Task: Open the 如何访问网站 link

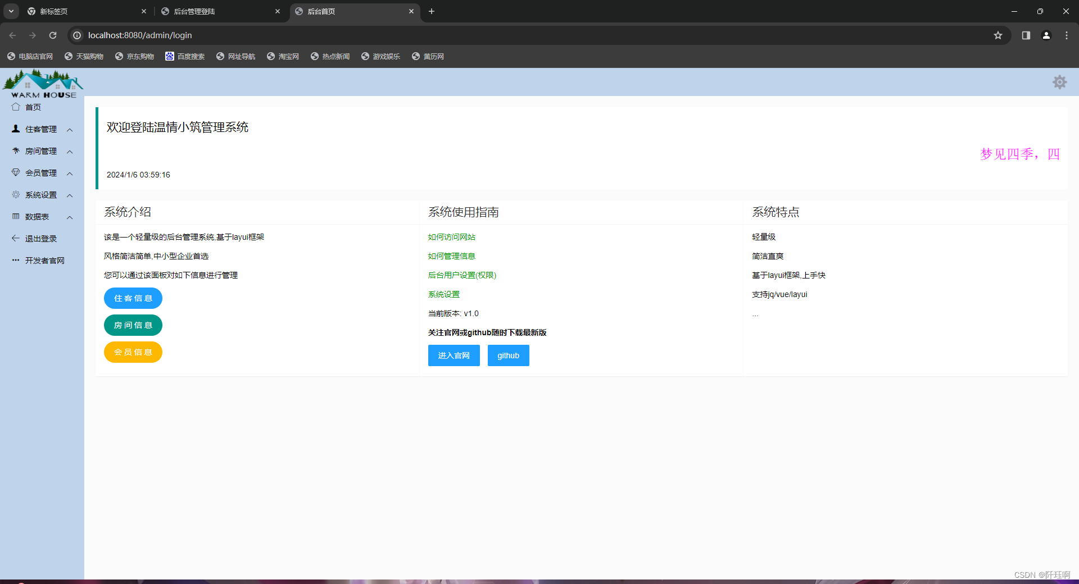Action: tap(451, 236)
